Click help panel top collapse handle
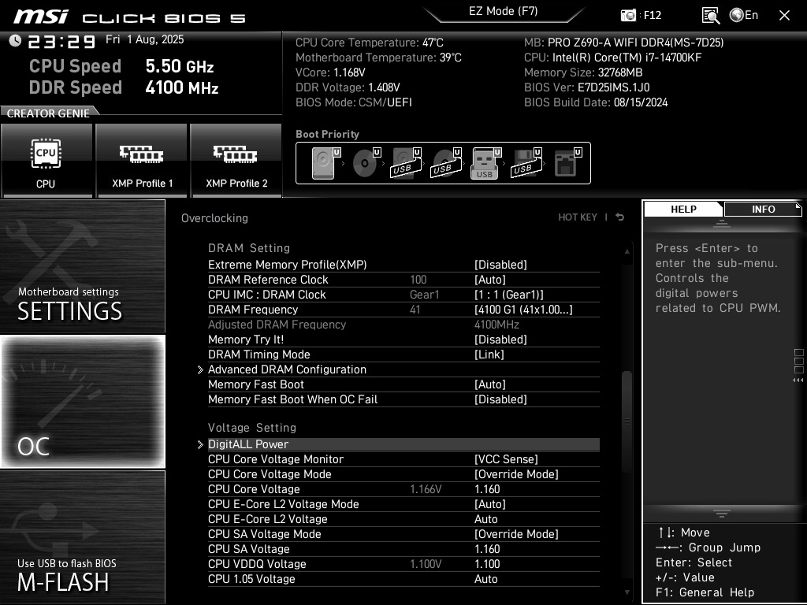The width and height of the screenshot is (807, 605). 722,223
